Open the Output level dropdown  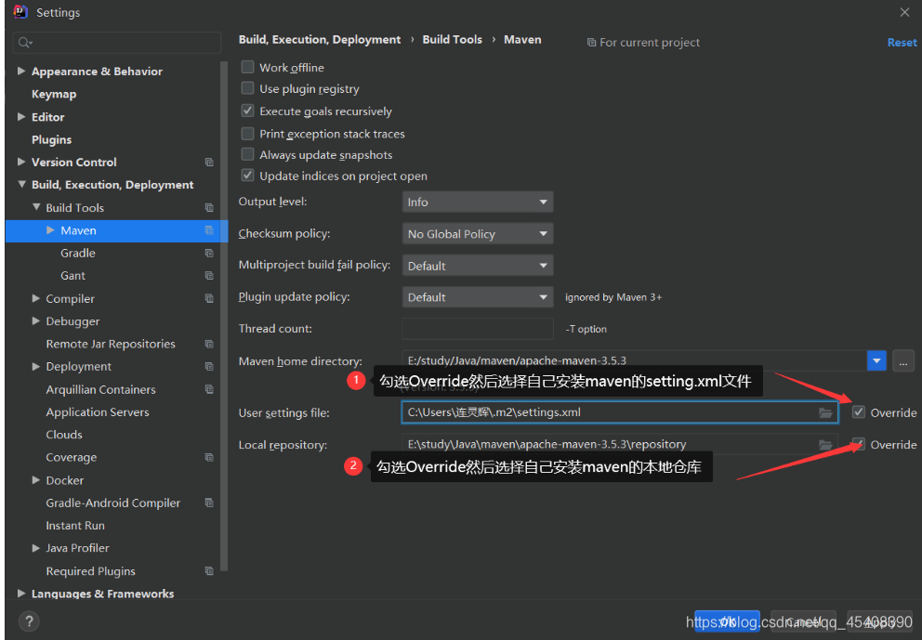click(478, 202)
